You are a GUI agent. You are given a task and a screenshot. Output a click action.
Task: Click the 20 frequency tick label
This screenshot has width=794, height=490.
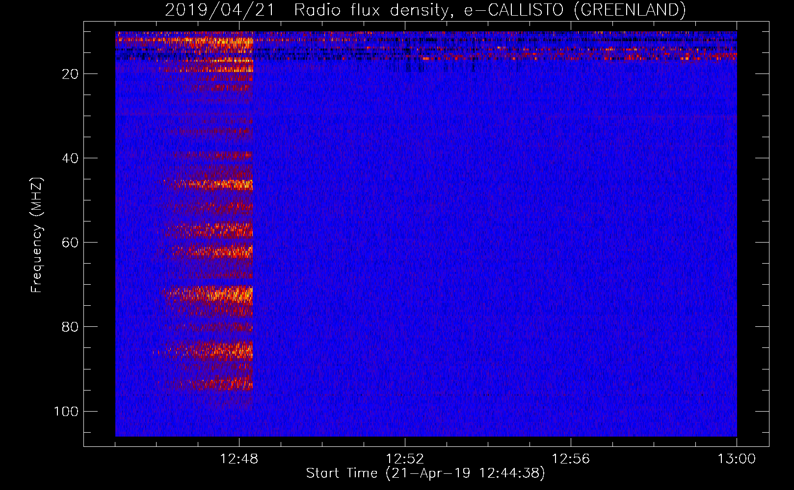coord(70,74)
